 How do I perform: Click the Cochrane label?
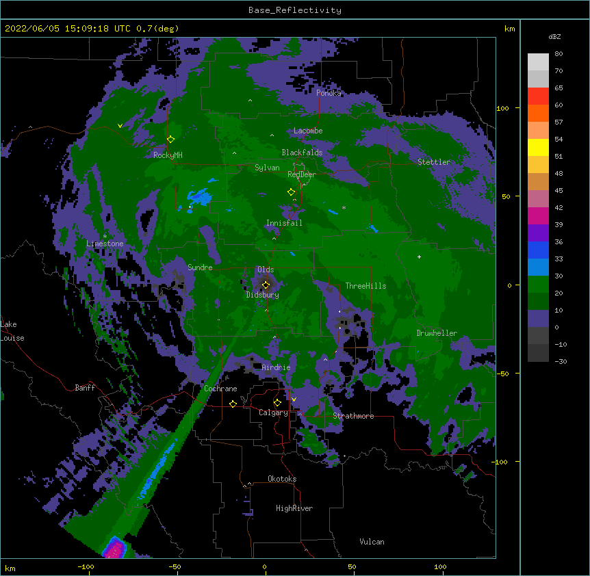point(220,389)
